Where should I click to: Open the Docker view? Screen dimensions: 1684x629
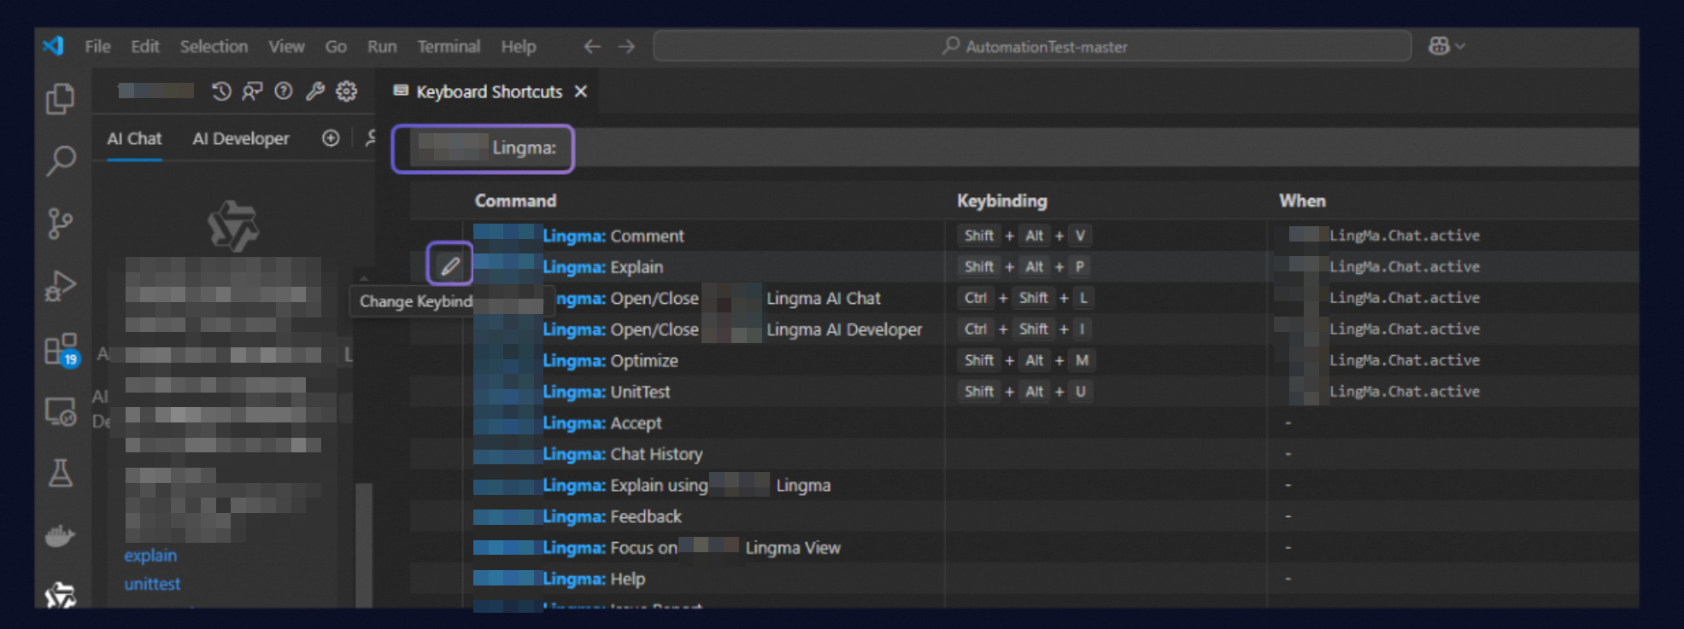point(60,536)
